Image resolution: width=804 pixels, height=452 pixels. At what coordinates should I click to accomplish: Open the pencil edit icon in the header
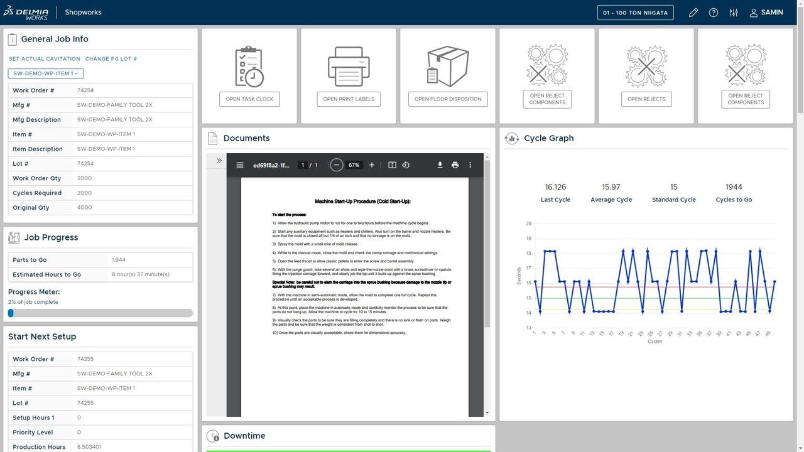point(693,12)
